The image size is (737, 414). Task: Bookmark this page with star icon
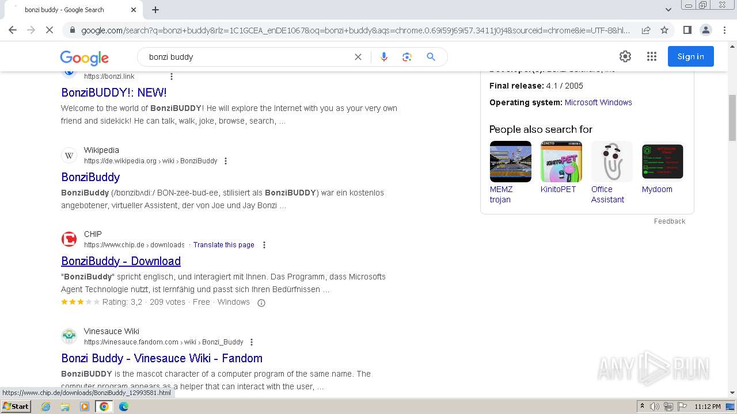click(x=664, y=30)
